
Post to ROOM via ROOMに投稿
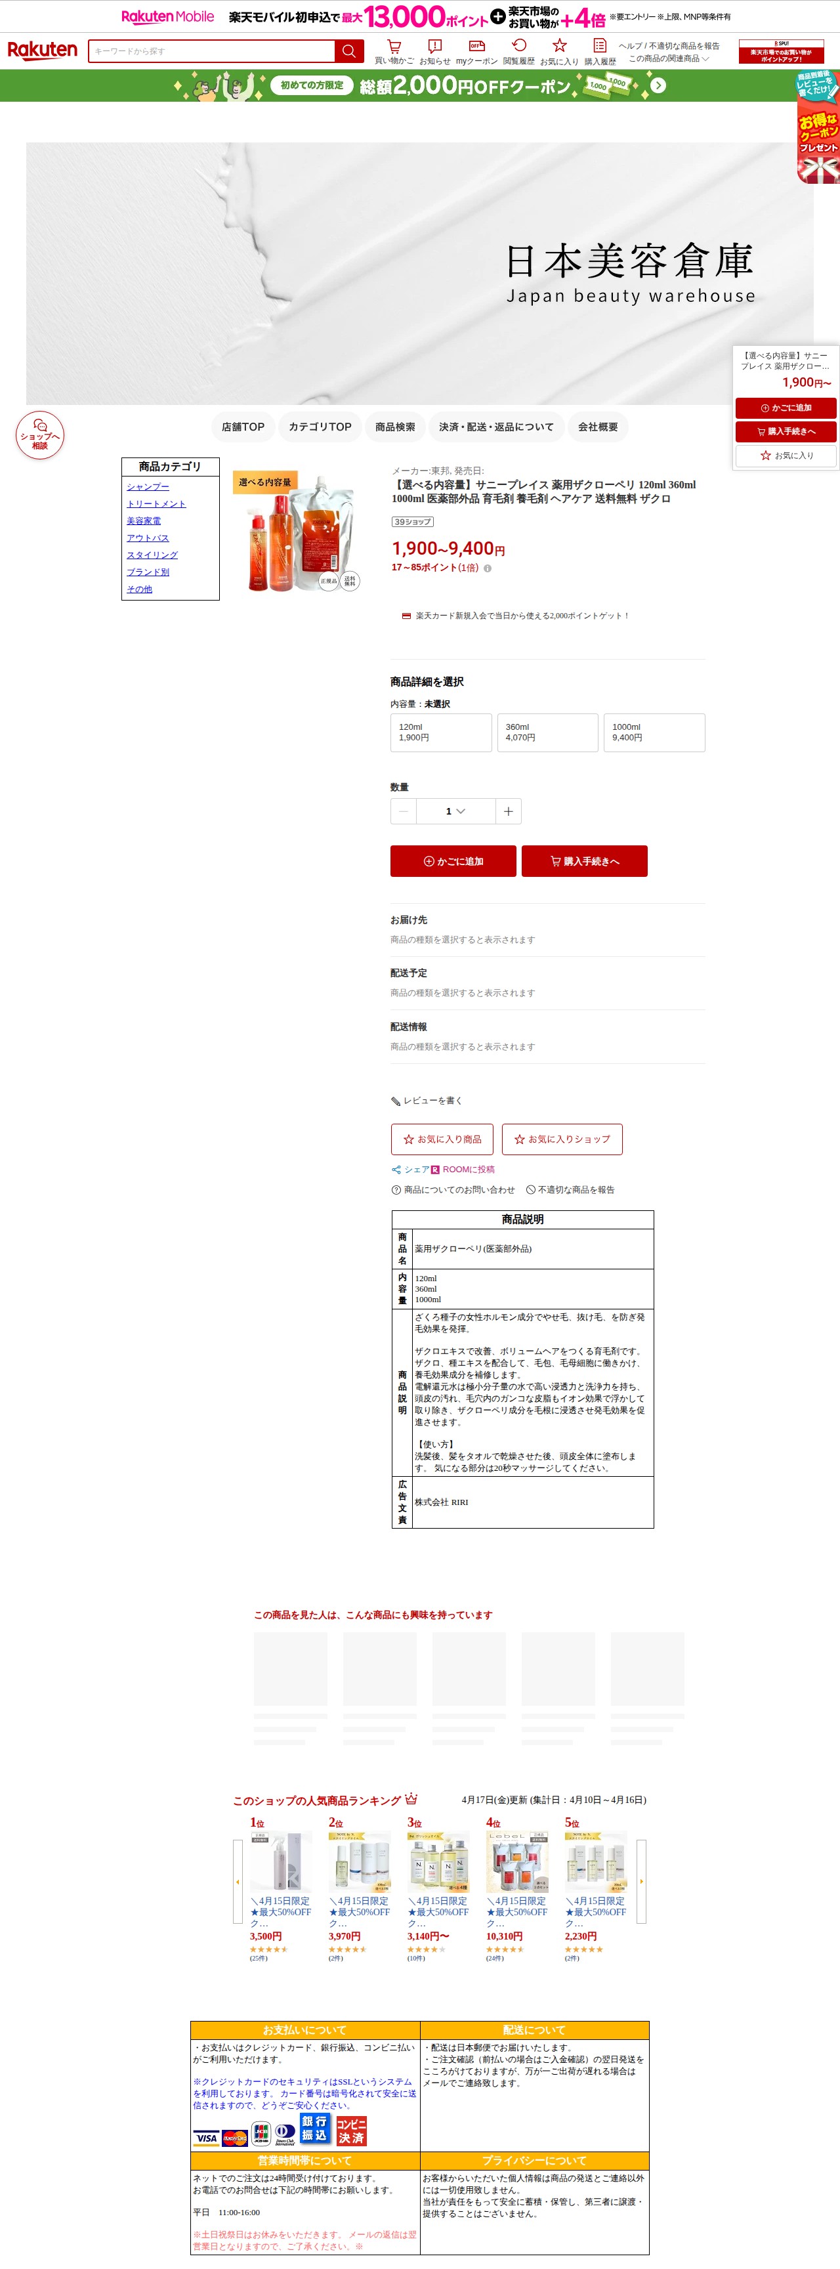tap(462, 1170)
